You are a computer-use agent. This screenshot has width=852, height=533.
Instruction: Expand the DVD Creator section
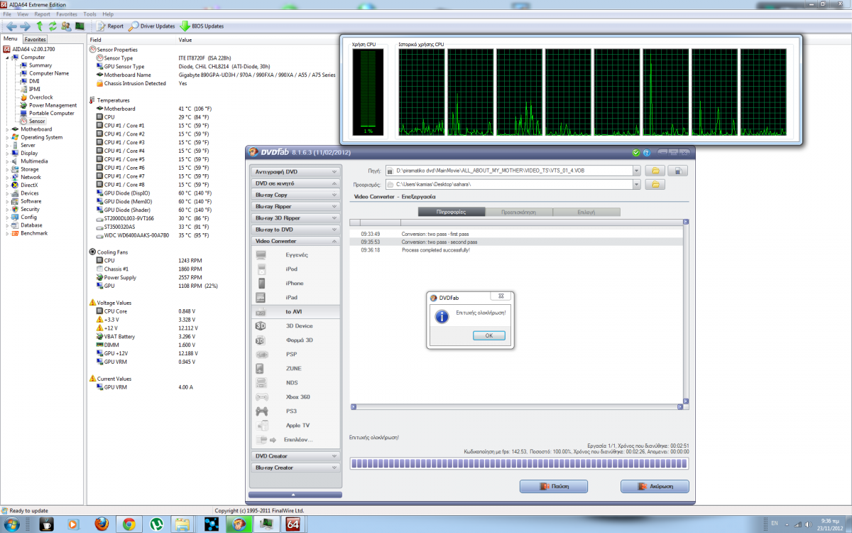296,456
